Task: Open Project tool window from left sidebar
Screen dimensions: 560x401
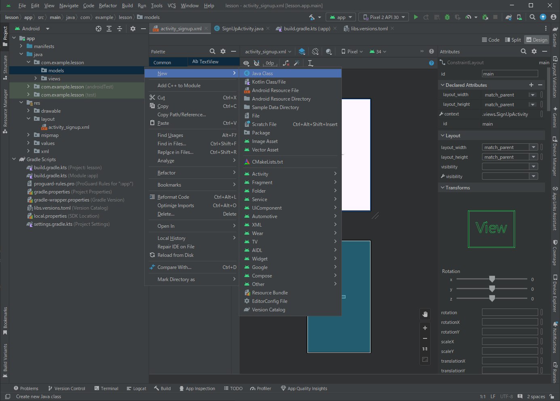Action: pyautogui.click(x=5, y=36)
